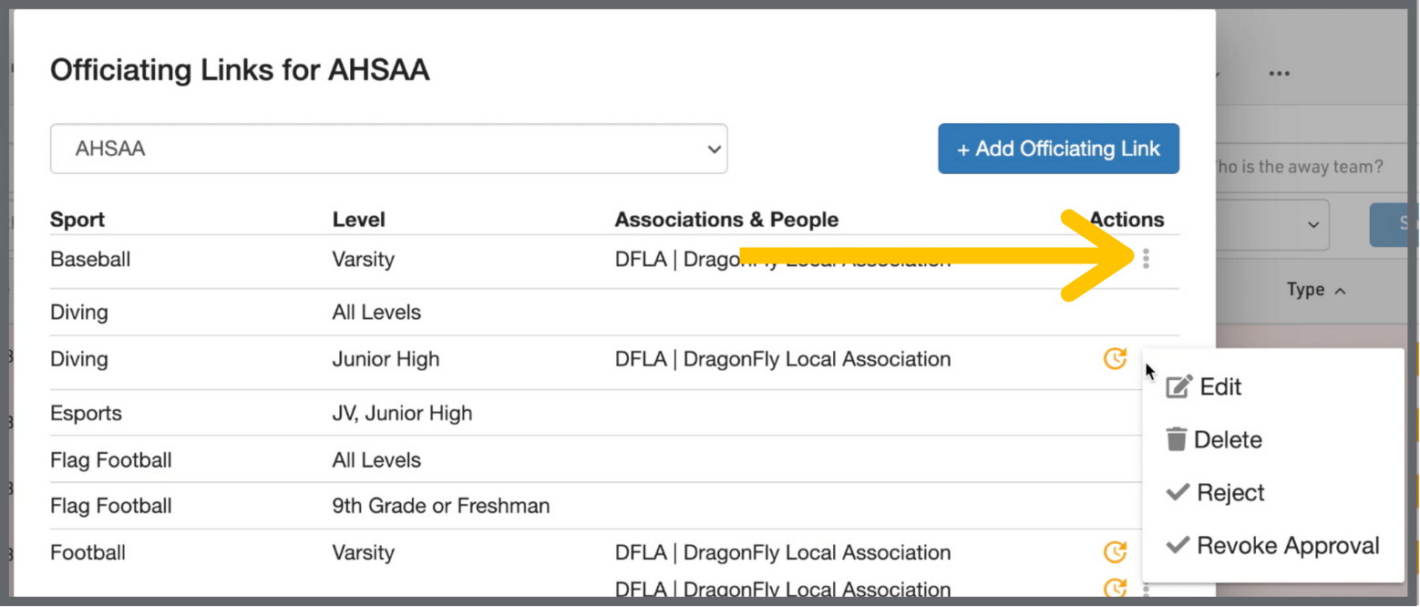Click the Add Officiating Link button
The width and height of the screenshot is (1420, 607).
(x=1058, y=149)
